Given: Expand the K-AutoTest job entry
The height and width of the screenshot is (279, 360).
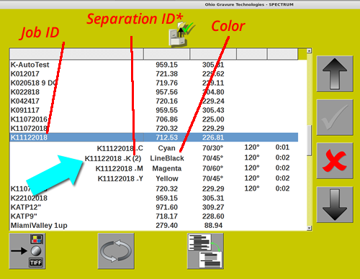Looking at the screenshot, I should click(x=154, y=65).
